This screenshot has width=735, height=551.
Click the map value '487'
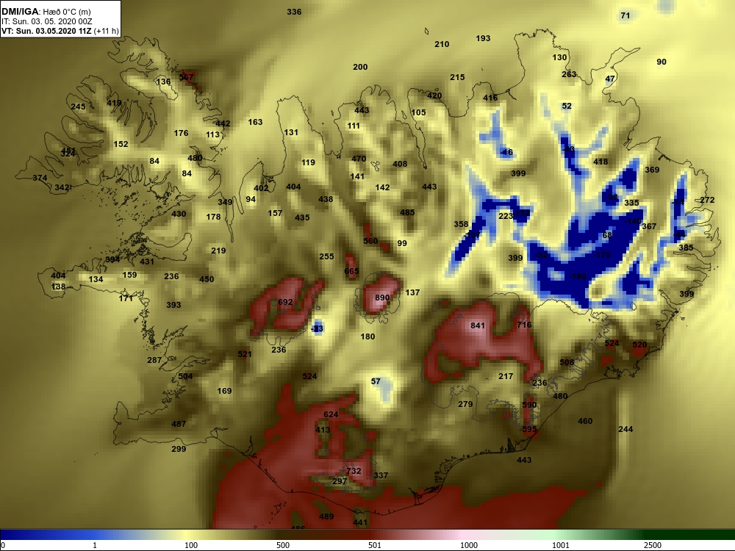[179, 424]
